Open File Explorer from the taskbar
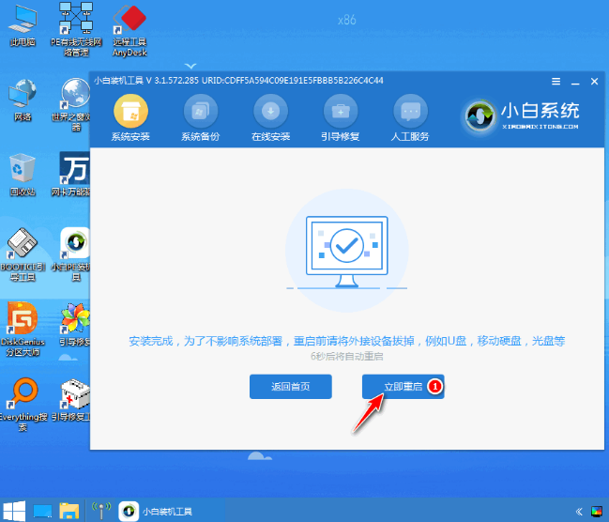 (69, 511)
